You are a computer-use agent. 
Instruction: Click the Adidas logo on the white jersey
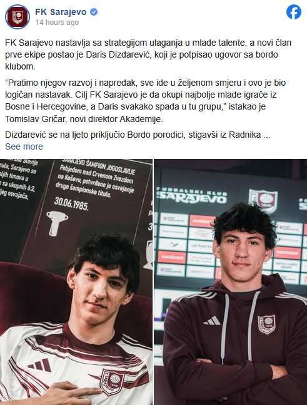coord(40,365)
